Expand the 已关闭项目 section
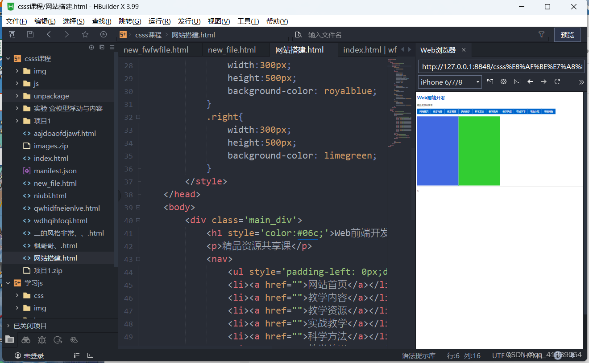 click(8, 326)
